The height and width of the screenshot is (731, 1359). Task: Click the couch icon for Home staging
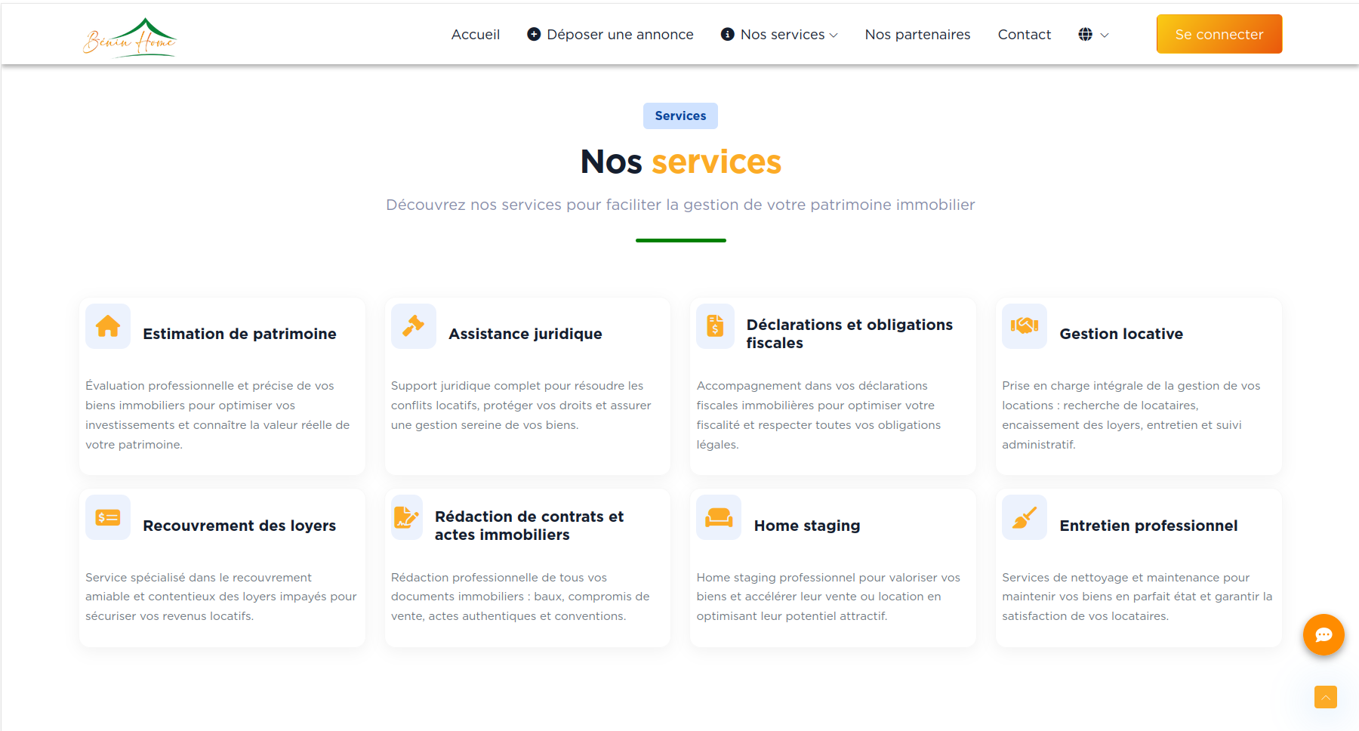coord(718,517)
